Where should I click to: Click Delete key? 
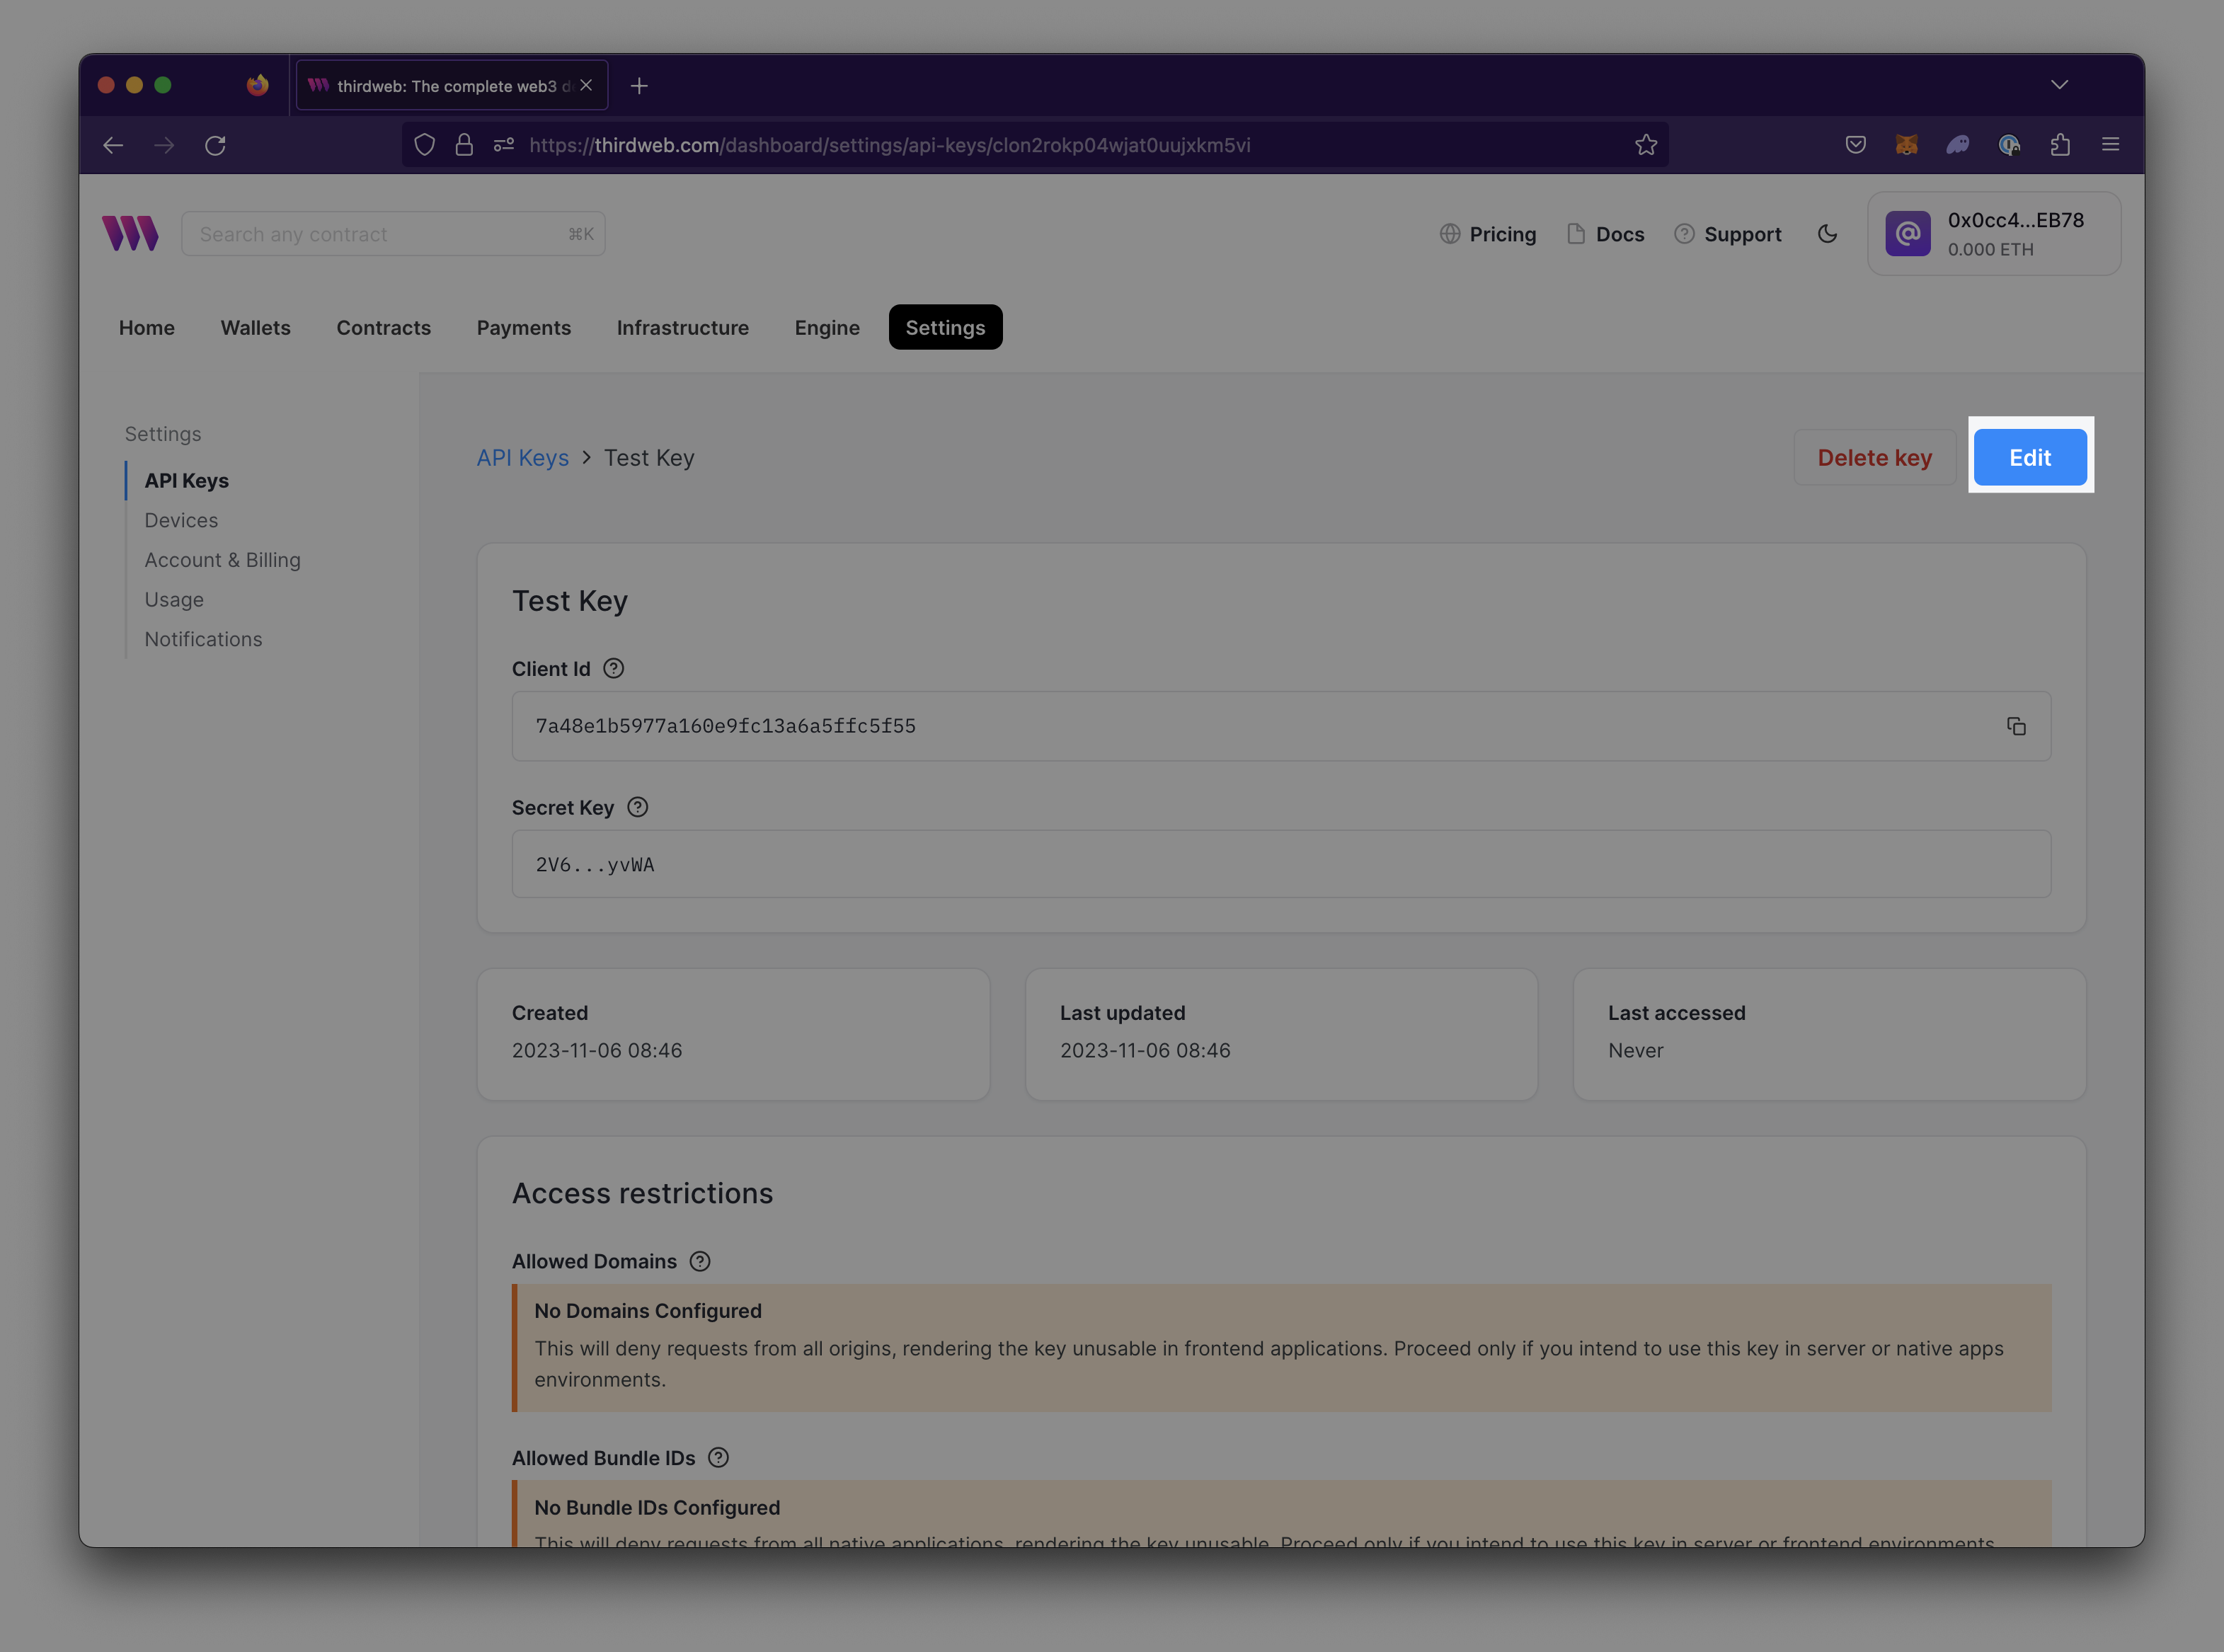click(x=1875, y=457)
